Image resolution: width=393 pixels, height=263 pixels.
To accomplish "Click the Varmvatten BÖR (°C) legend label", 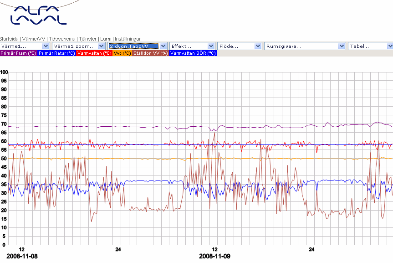I will click(x=193, y=53).
